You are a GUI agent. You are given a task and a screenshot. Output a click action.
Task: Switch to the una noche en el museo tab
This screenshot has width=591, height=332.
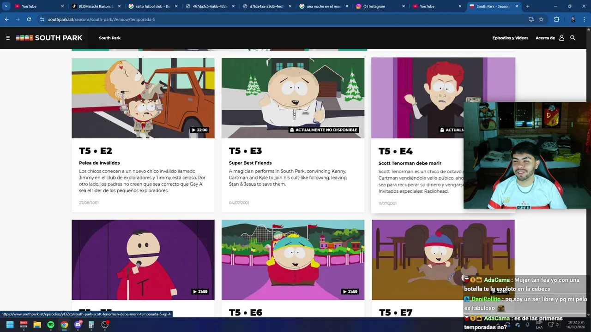pyautogui.click(x=323, y=6)
